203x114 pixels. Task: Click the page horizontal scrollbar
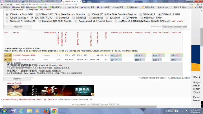point(80,107)
